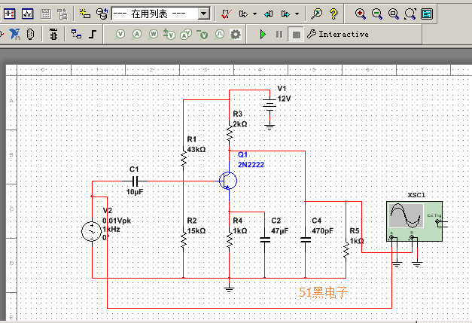Click the 12V value label
The height and width of the screenshot is (323, 472).
click(284, 99)
